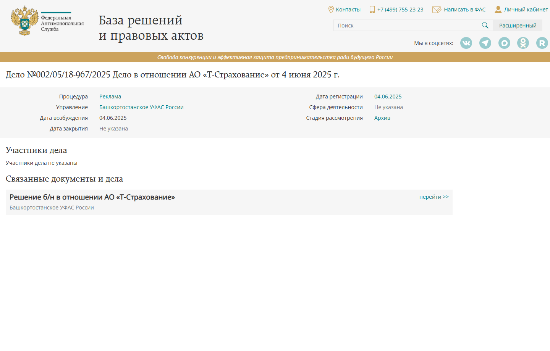Click the Связанные документы и дела heading

[64, 179]
